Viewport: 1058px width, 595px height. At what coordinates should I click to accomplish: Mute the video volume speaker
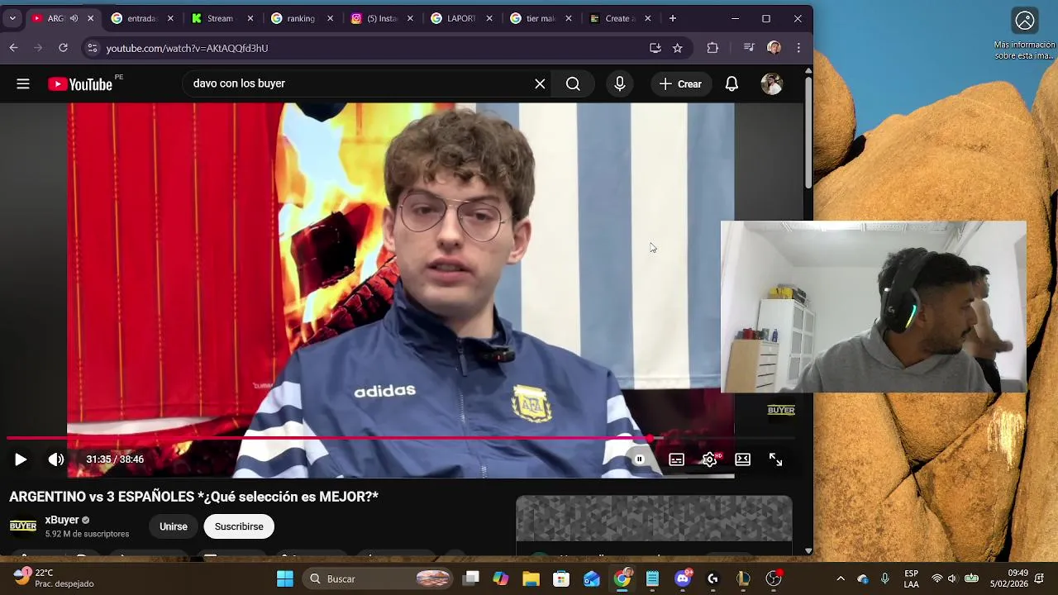click(x=56, y=459)
